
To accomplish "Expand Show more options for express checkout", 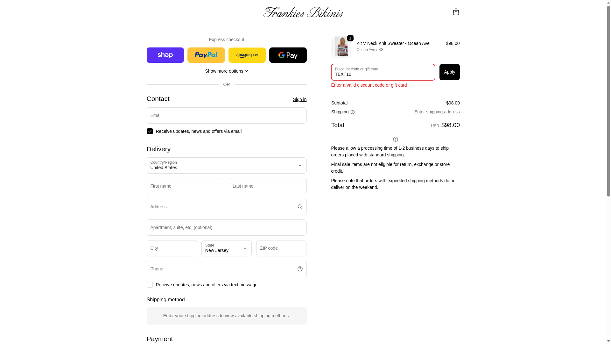I will [227, 71].
